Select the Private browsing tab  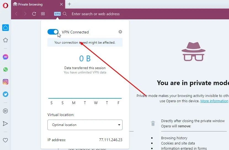38,4
